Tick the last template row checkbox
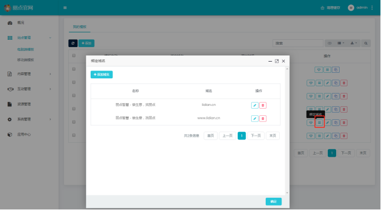Viewport: 381px width, 210px height. pyautogui.click(x=74, y=135)
